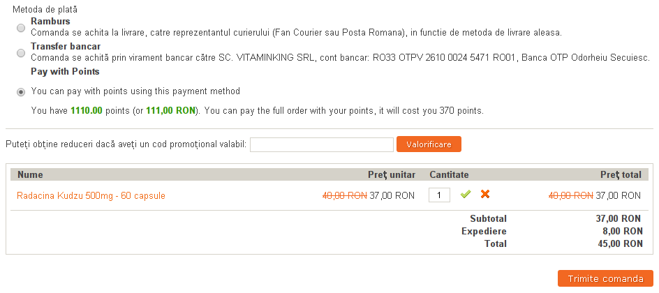This screenshot has height=293, width=659.
Task: Open the Radacina Kudzu 500mg product link
Action: click(x=91, y=195)
